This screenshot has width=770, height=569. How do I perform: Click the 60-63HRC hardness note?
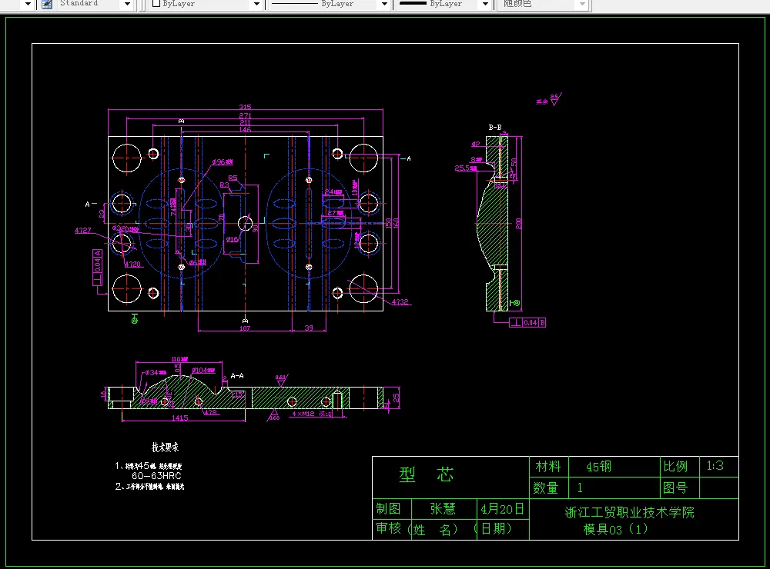pos(156,476)
